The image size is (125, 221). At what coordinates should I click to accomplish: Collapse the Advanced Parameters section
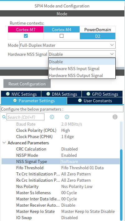4,143
